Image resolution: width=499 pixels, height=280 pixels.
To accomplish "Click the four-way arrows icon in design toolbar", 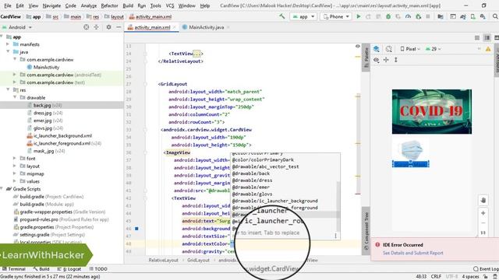I will pos(386,60).
